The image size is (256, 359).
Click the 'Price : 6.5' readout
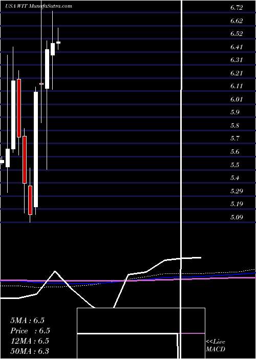pos(30,331)
